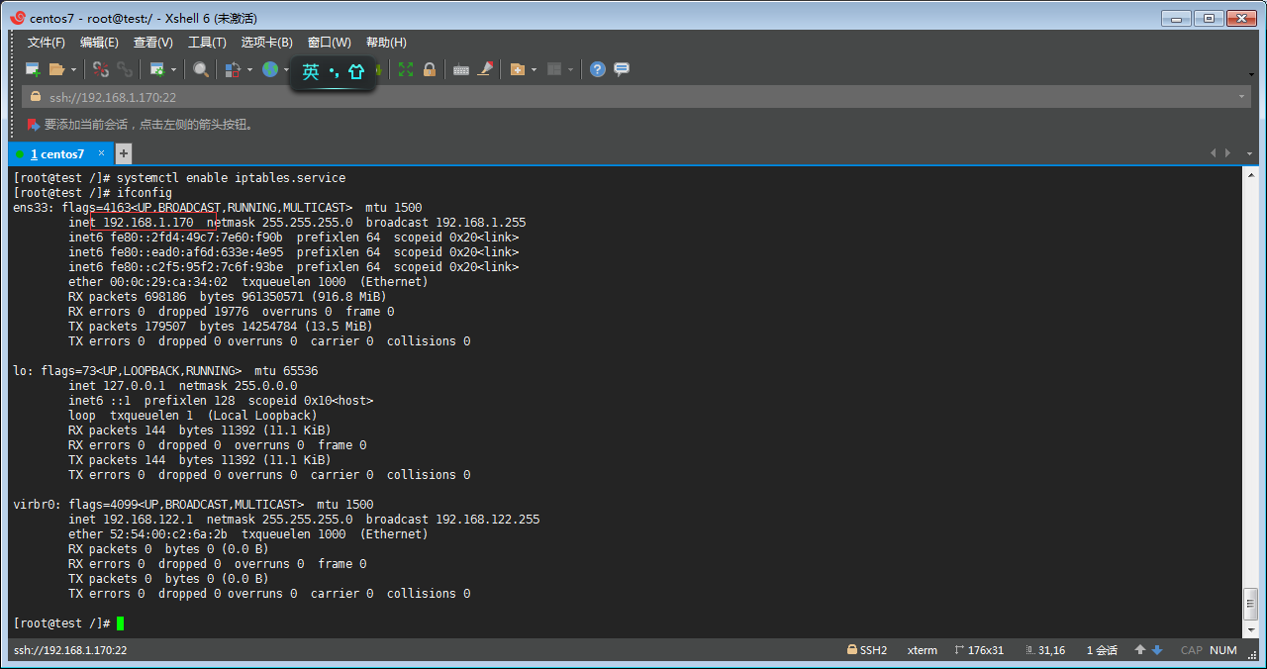Click the highlighter pen icon
This screenshot has width=1267, height=669.
click(485, 69)
